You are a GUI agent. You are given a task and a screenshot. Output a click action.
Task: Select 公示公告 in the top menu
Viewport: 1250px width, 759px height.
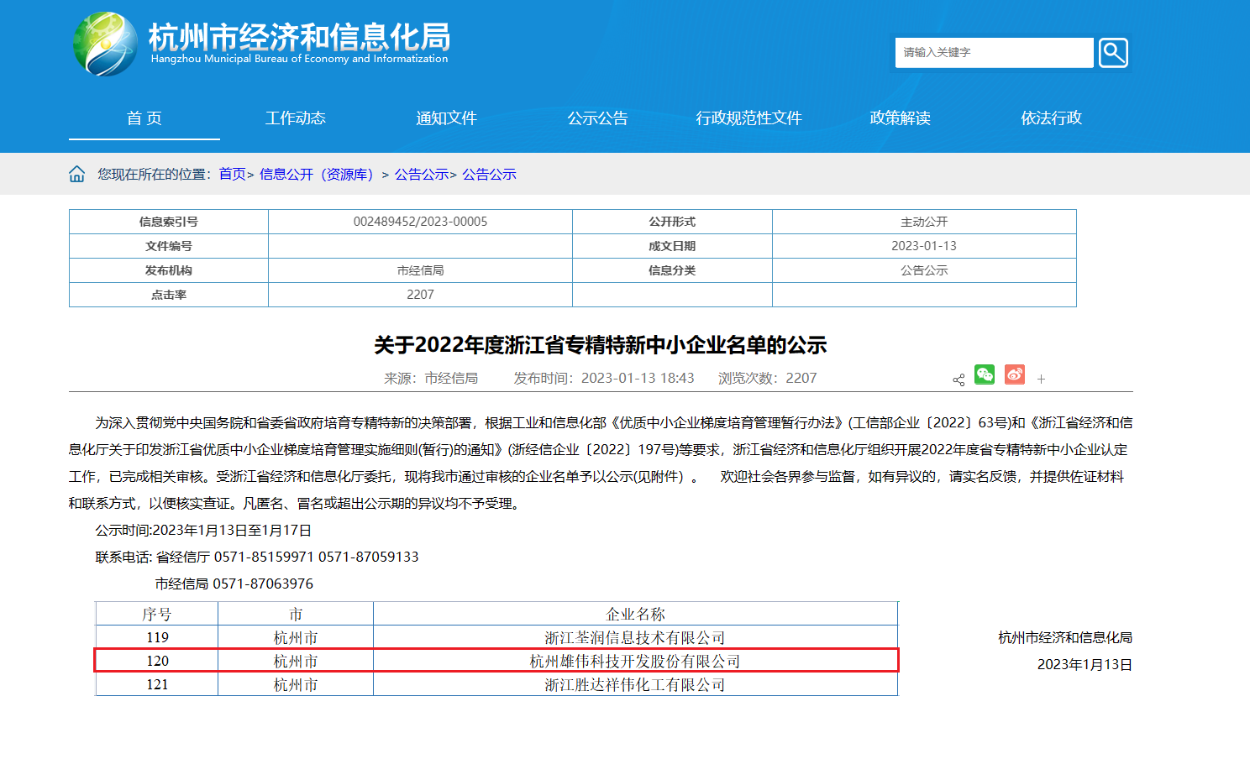598,118
